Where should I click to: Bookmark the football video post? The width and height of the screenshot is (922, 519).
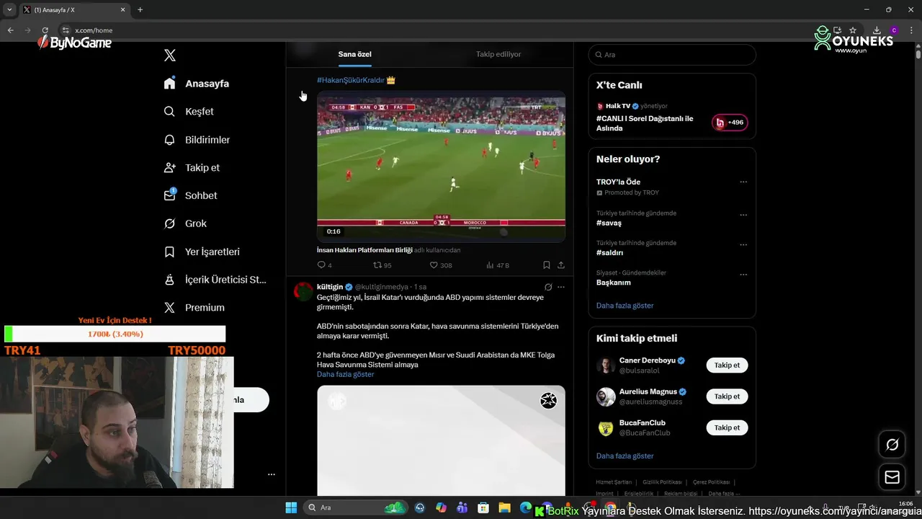547,265
